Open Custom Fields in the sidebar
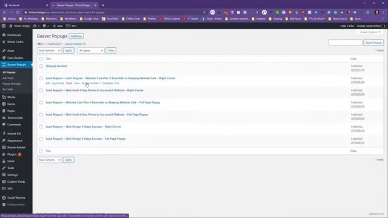 pos(16,182)
